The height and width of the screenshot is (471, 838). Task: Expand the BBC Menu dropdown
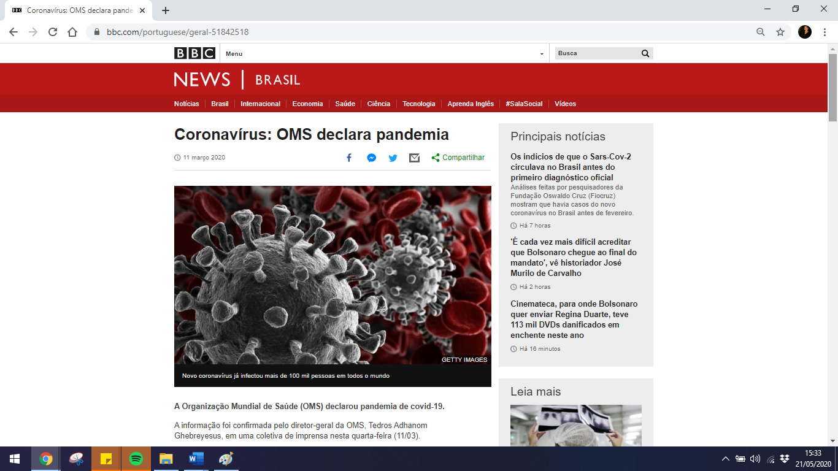(383, 53)
